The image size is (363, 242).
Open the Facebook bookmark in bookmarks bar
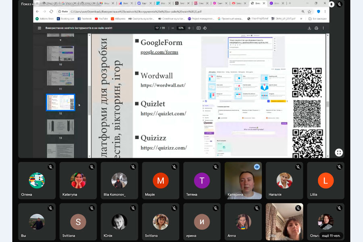[85, 19]
